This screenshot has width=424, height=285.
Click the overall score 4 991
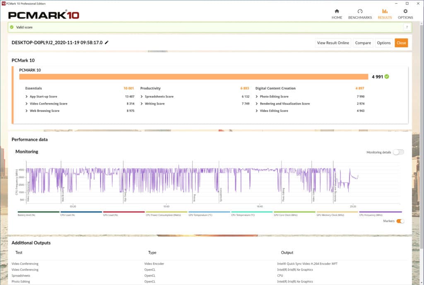[x=377, y=77]
